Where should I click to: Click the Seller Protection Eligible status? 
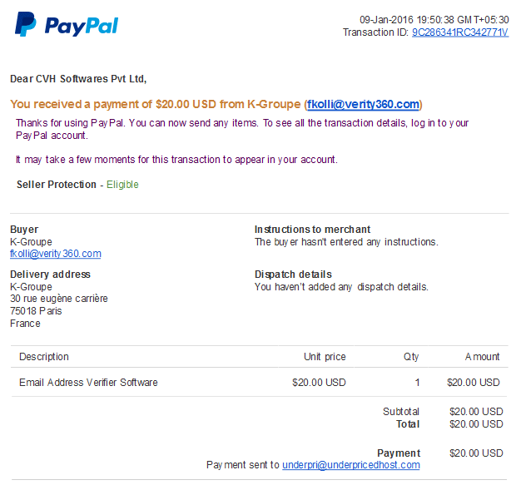[122, 185]
